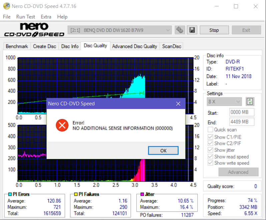The width and height of the screenshot is (266, 220).
Task: Open the File menu
Action: point(7,17)
